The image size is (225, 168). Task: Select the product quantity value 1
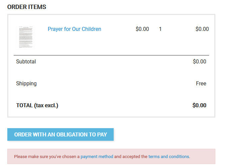click(x=160, y=29)
